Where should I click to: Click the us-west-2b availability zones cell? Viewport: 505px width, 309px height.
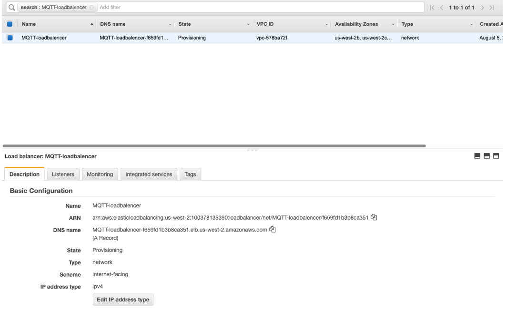[x=364, y=38]
